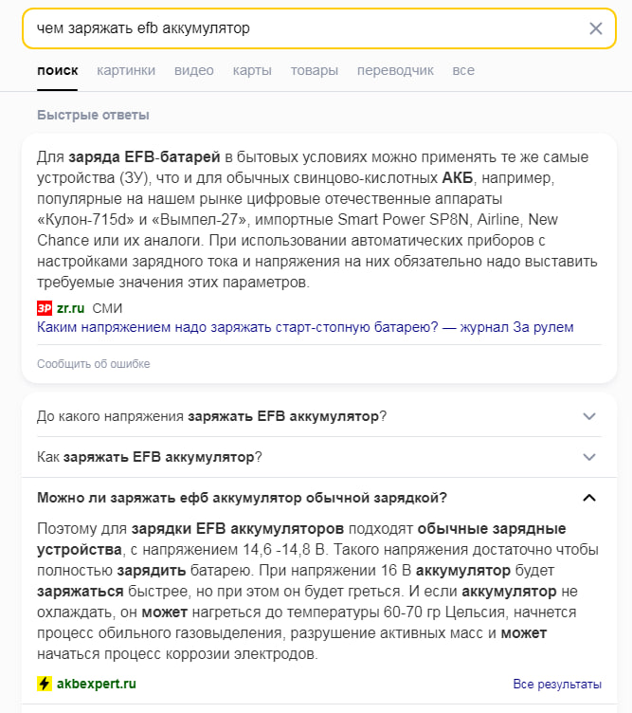Select the все tab

pos(463,70)
